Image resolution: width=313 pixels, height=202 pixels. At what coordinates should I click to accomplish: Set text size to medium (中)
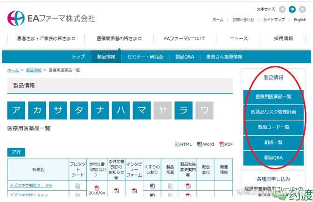click(292, 9)
